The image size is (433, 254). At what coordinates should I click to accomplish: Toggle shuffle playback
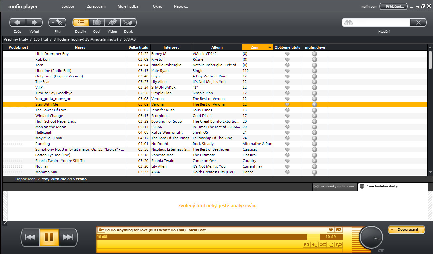pyautogui.click(x=323, y=245)
